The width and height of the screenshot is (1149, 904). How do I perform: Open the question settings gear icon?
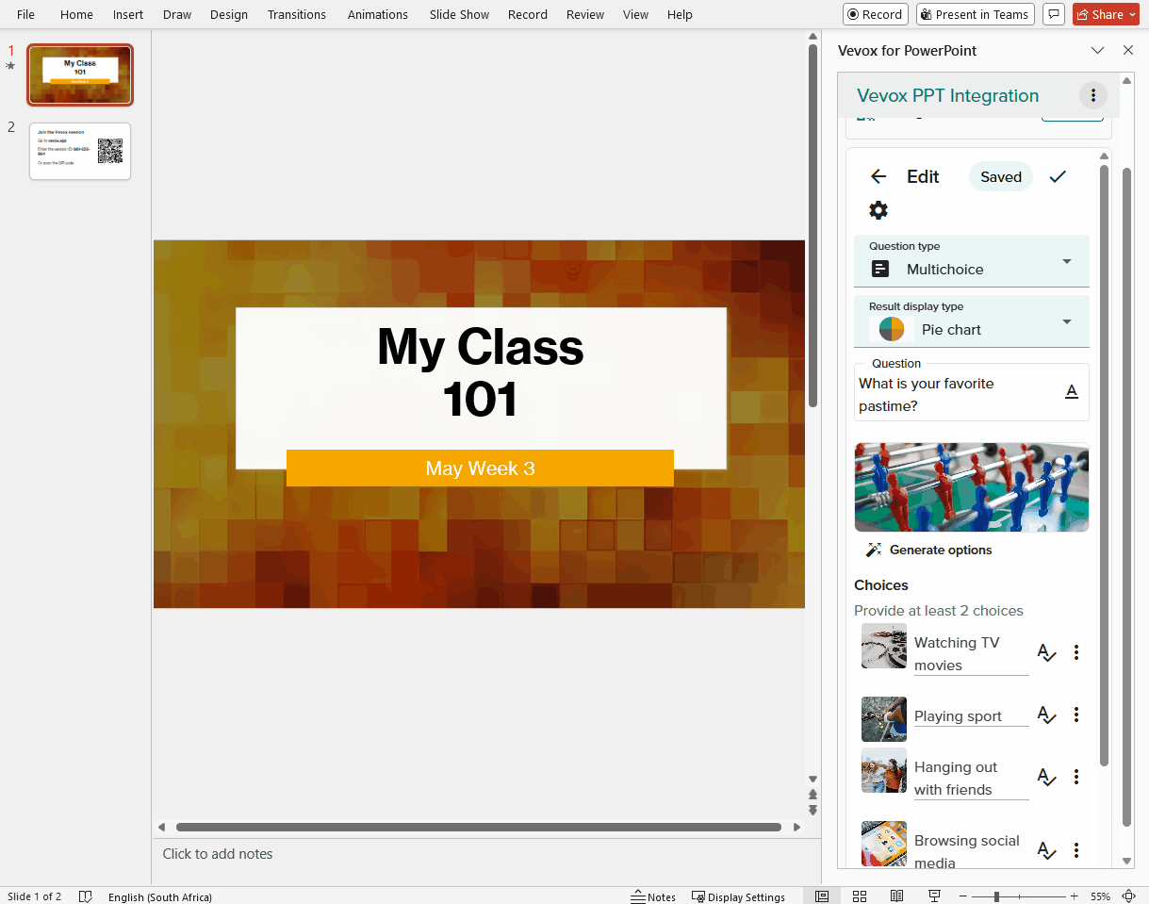878,210
